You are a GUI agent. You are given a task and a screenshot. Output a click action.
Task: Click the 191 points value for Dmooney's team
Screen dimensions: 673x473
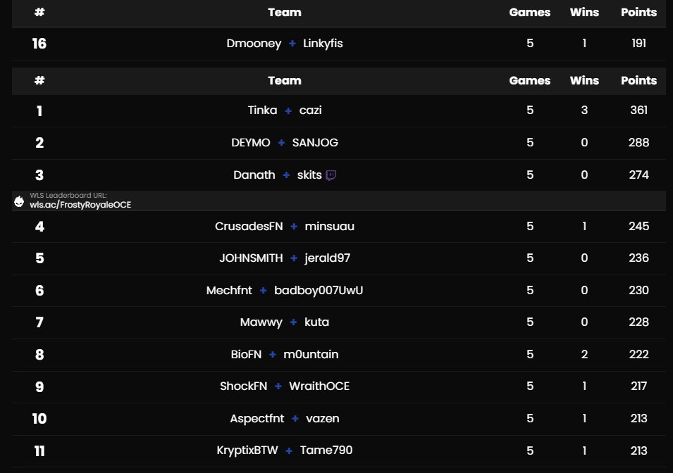638,44
